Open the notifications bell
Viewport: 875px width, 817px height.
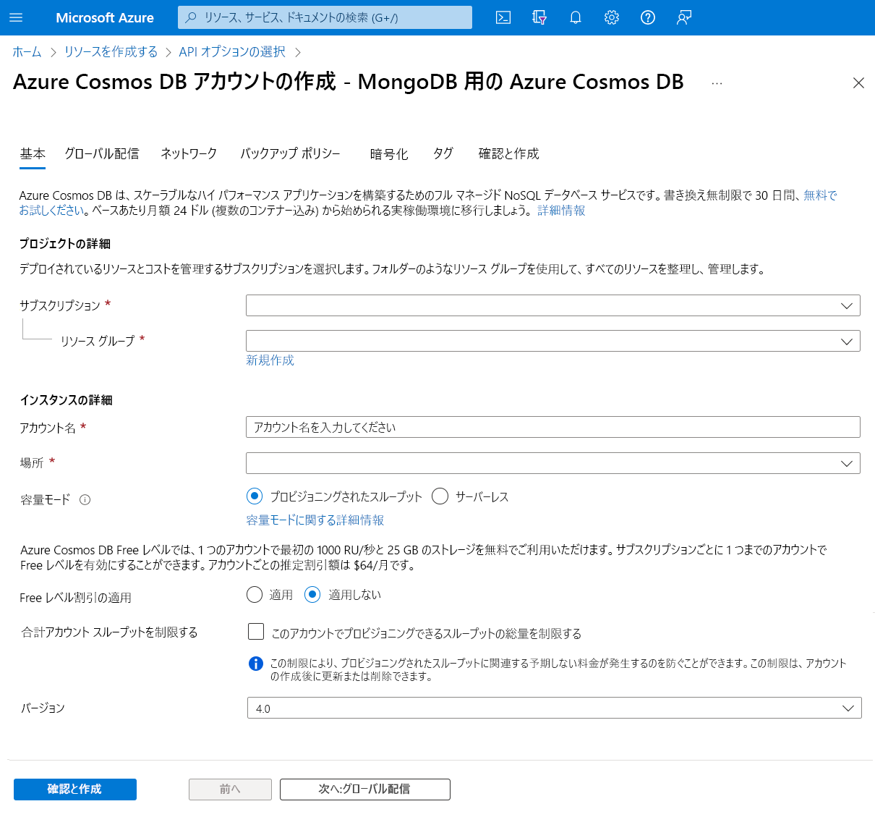tap(576, 17)
